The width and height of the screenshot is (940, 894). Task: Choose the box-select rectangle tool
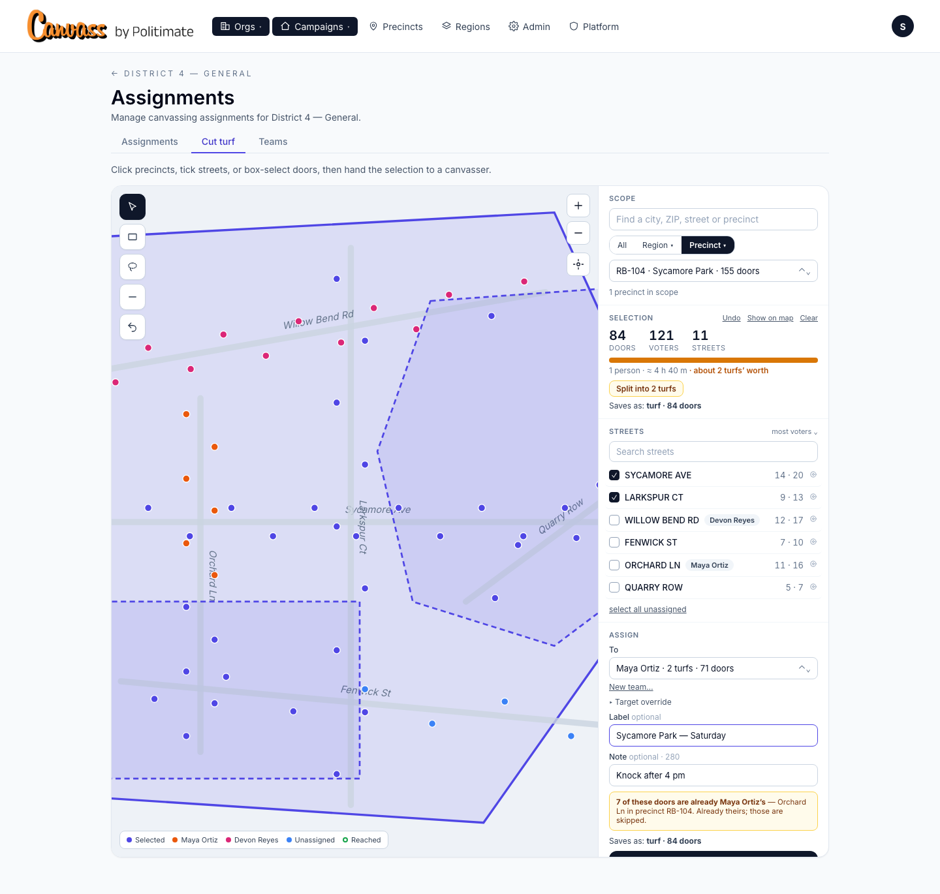[133, 237]
